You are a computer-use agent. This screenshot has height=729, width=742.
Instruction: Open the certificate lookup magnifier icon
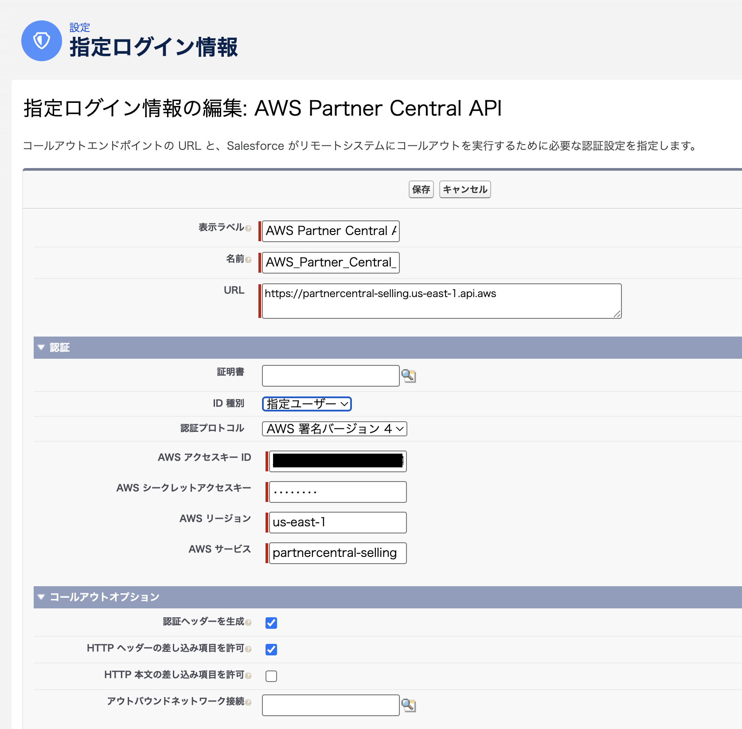click(409, 376)
